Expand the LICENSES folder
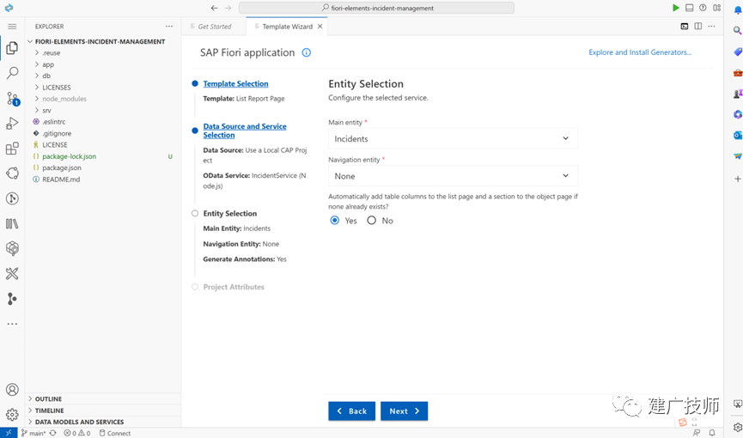The image size is (743, 438). (57, 88)
